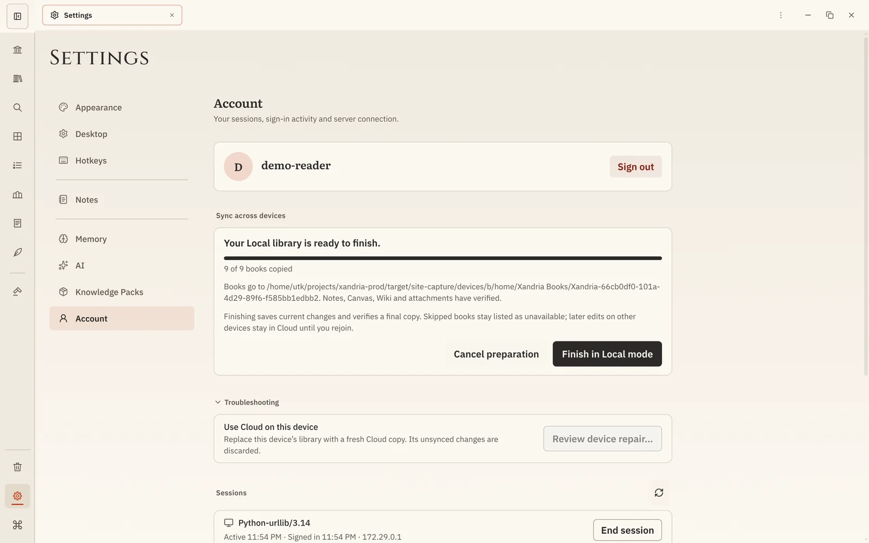Open the grid layout icon in sidebar
This screenshot has width=869, height=543.
[x=17, y=136]
